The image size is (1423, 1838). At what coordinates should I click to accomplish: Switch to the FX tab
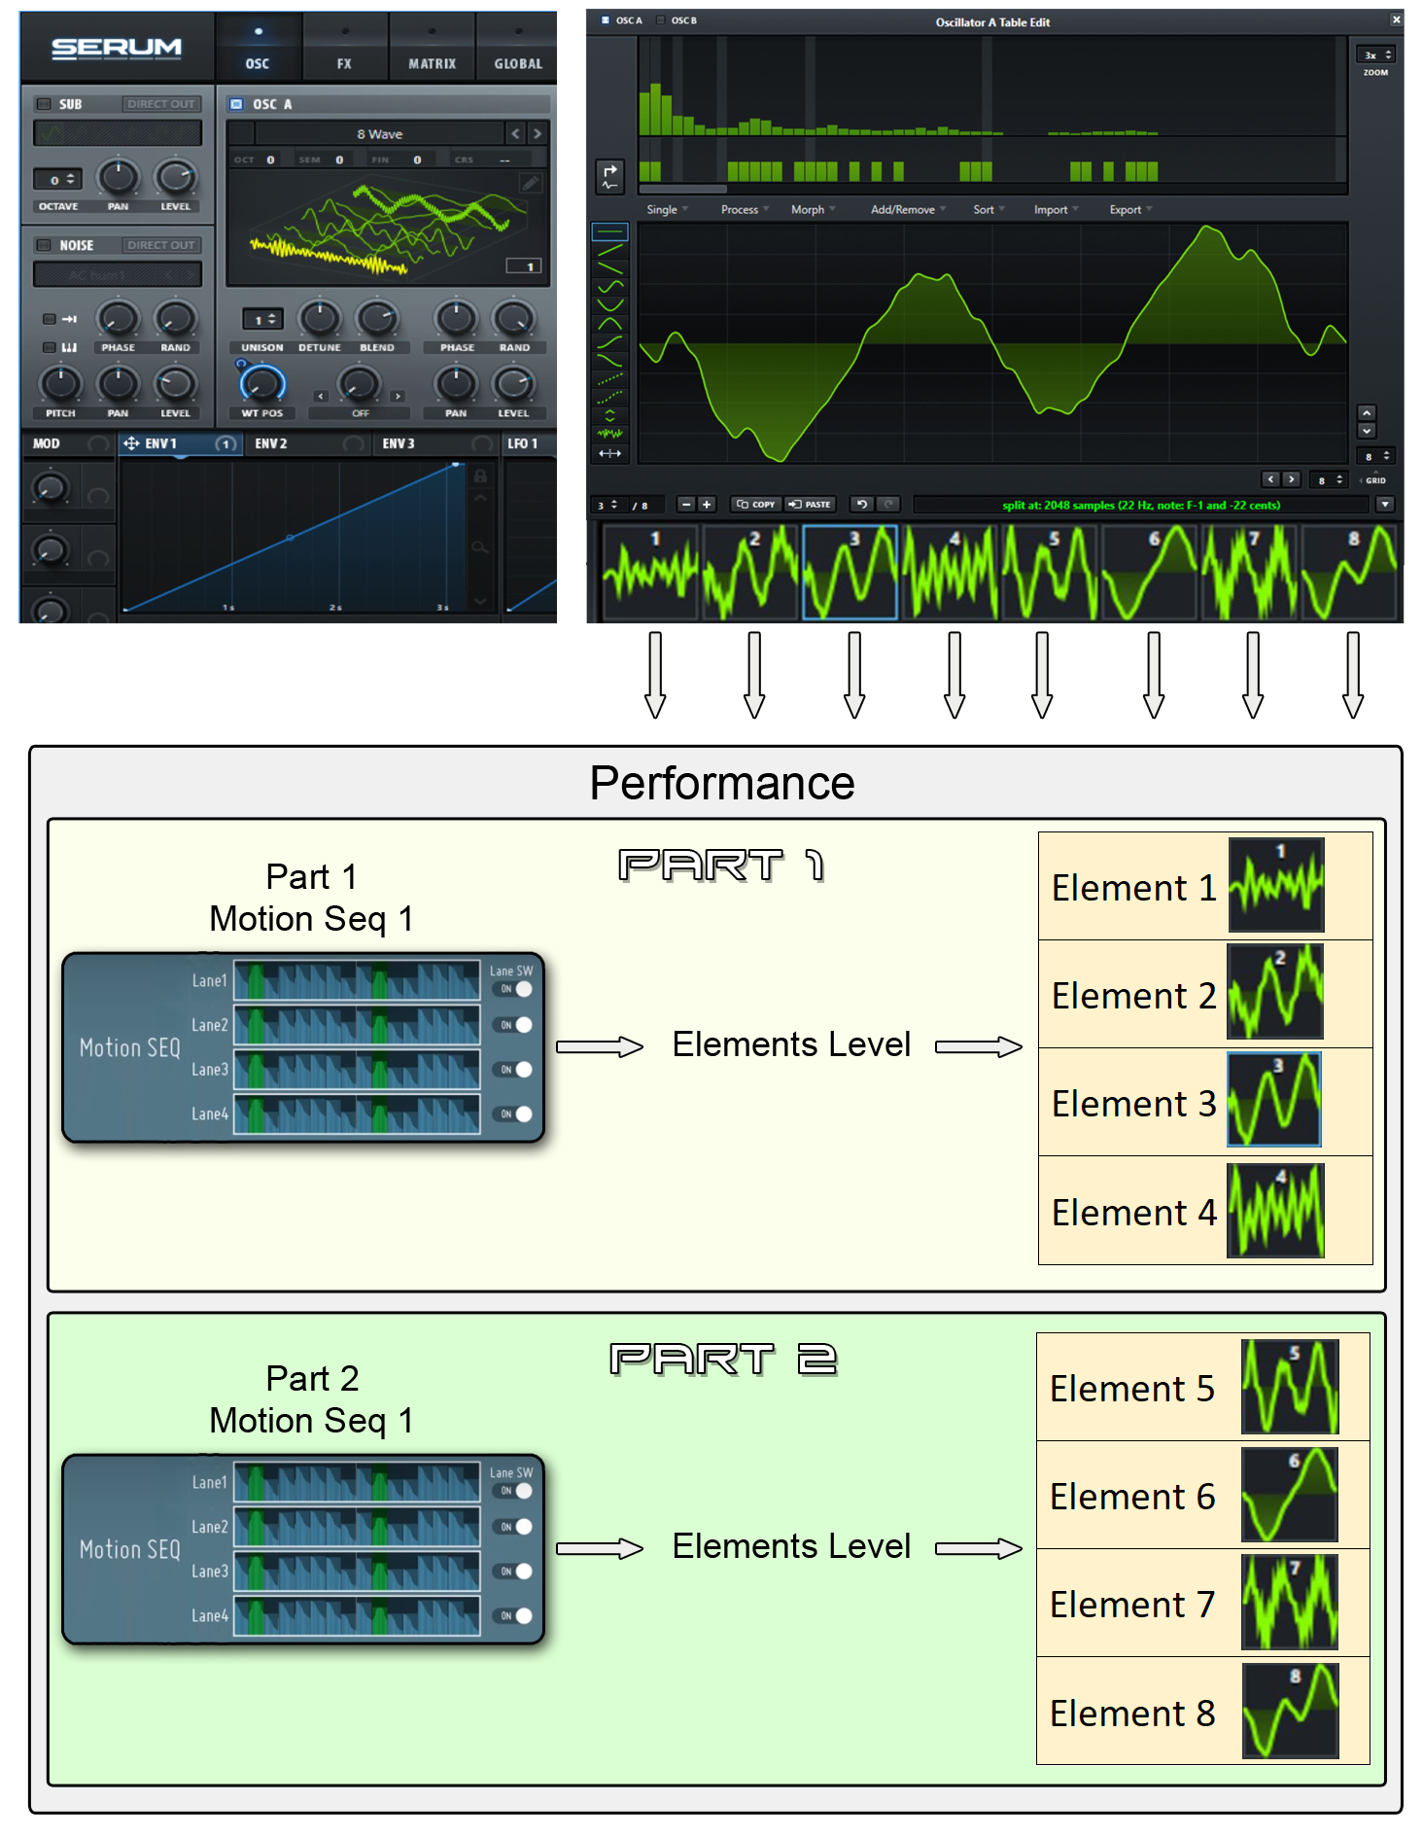click(344, 49)
